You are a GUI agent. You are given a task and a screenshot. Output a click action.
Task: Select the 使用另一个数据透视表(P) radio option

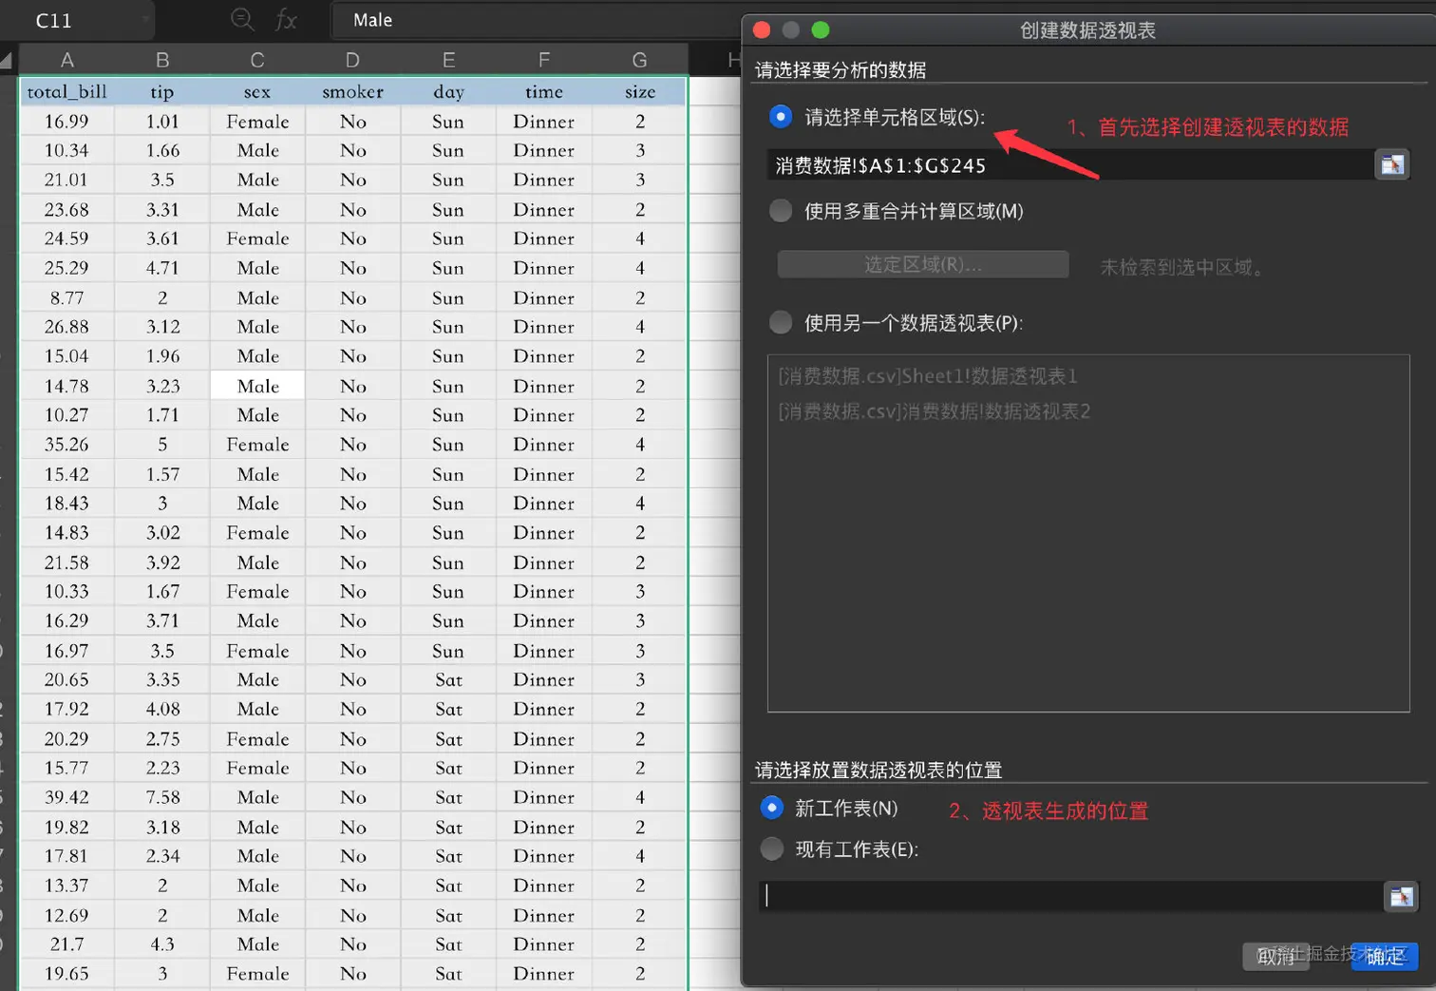tap(781, 323)
